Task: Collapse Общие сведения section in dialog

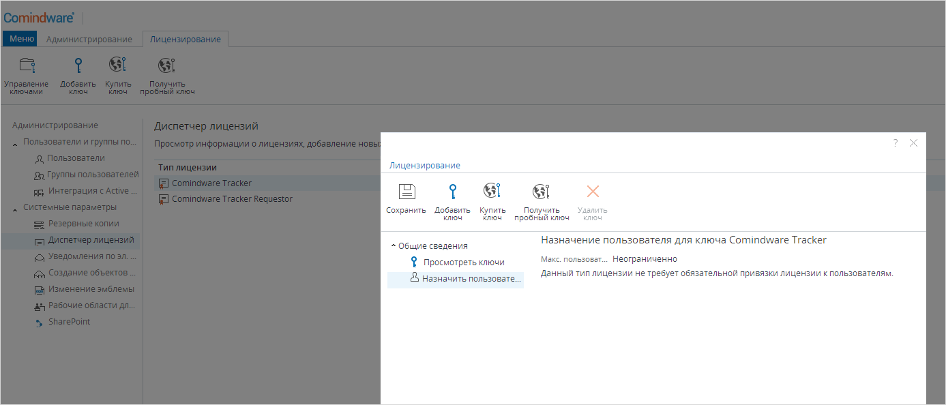Action: click(394, 246)
